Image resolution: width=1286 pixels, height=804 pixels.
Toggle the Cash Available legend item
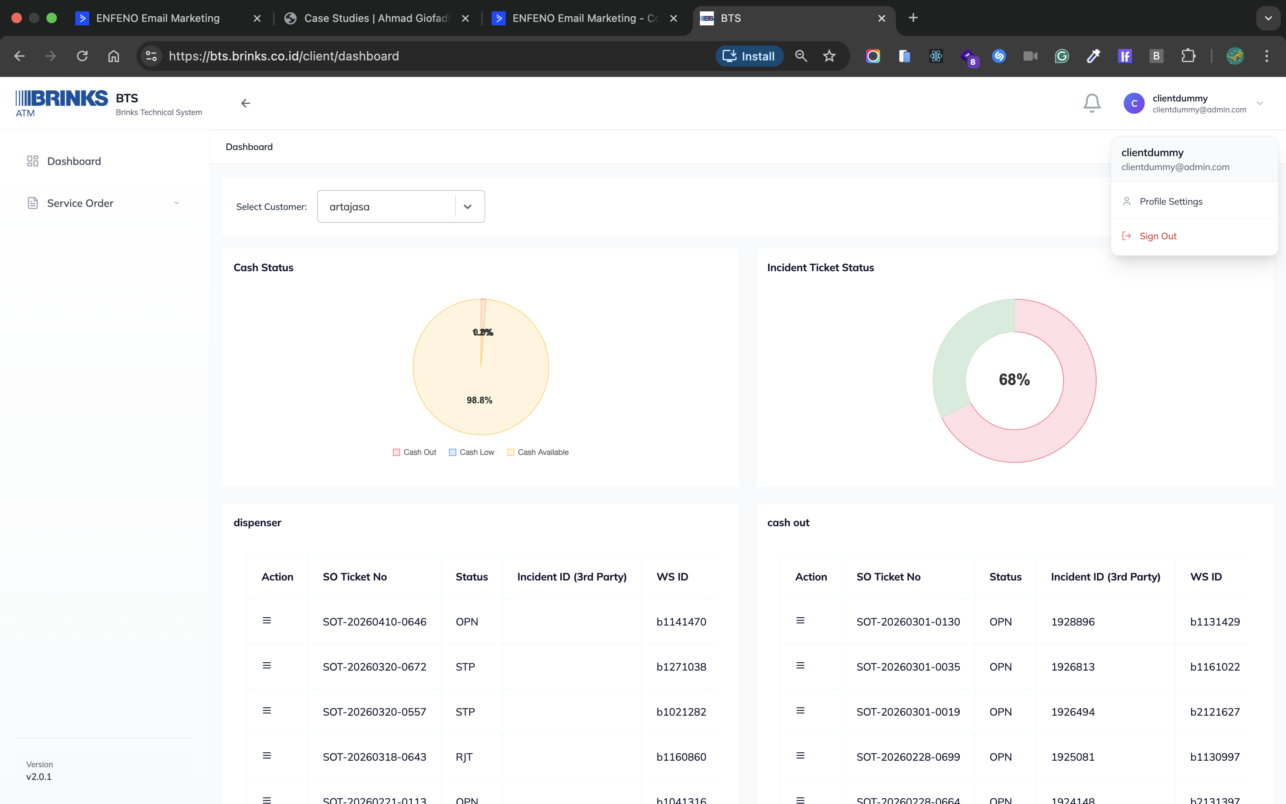[x=538, y=452]
